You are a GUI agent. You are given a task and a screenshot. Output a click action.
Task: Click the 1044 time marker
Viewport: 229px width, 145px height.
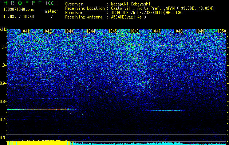pos(91,31)
